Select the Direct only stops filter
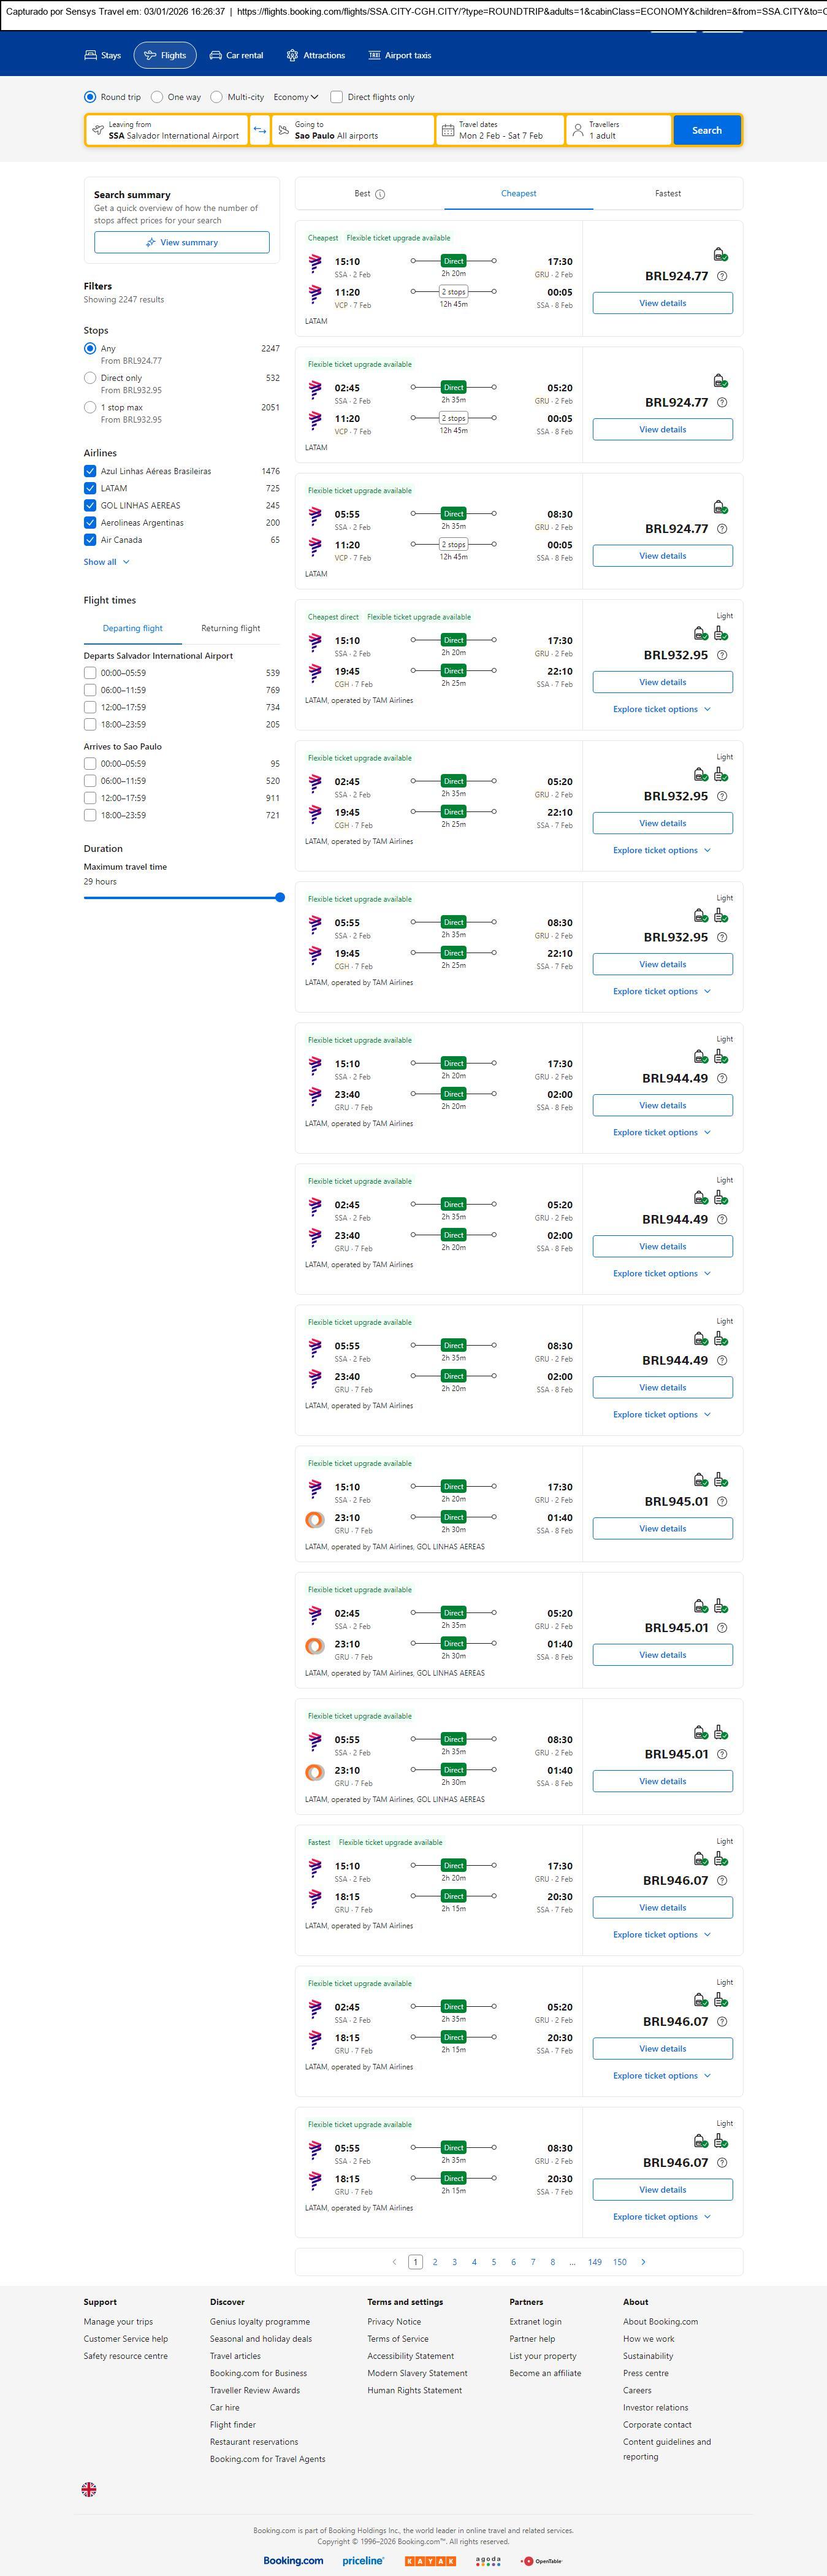827x2576 pixels. [x=90, y=378]
